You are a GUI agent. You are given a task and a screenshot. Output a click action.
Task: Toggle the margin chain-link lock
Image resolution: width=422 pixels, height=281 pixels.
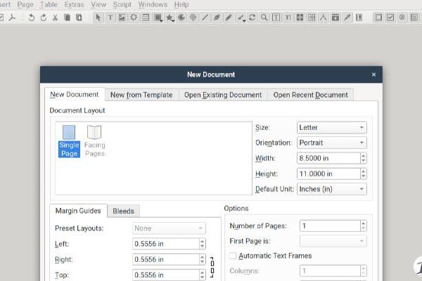click(212, 267)
